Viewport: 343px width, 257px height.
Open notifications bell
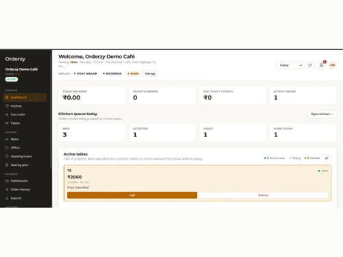322,65
